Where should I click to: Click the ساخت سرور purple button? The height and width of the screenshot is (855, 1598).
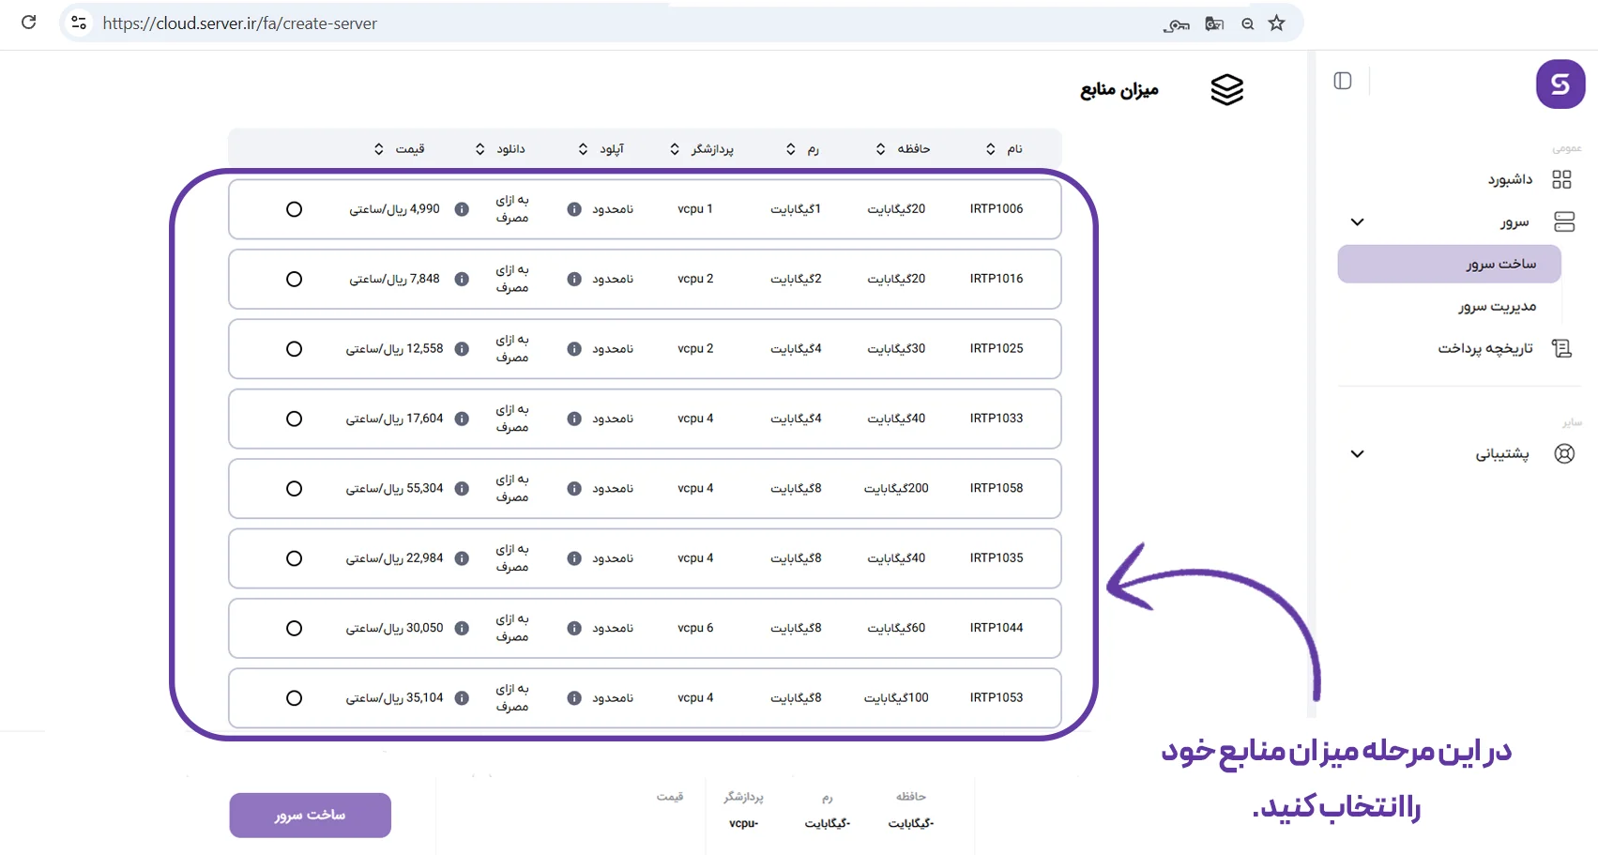(310, 815)
